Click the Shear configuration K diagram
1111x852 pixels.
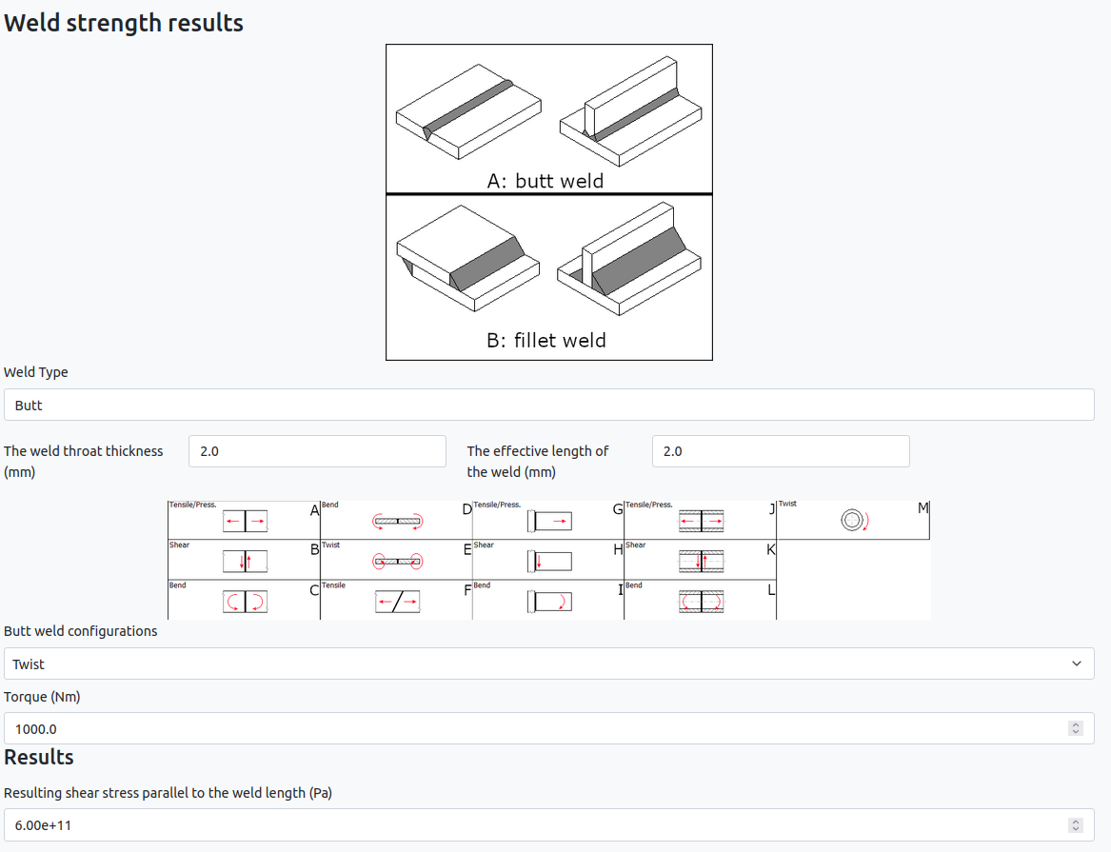702,562
